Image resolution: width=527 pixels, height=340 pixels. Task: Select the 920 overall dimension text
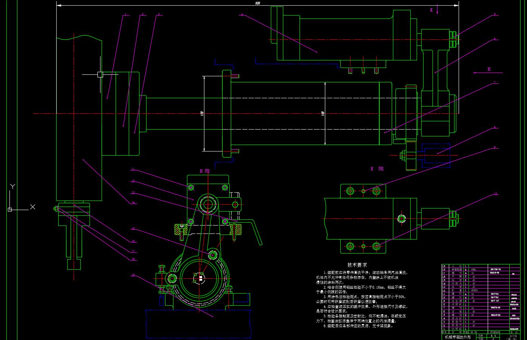click(258, 3)
